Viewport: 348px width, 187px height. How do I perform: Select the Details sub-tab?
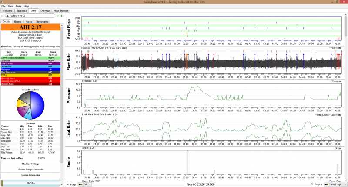tap(6, 21)
